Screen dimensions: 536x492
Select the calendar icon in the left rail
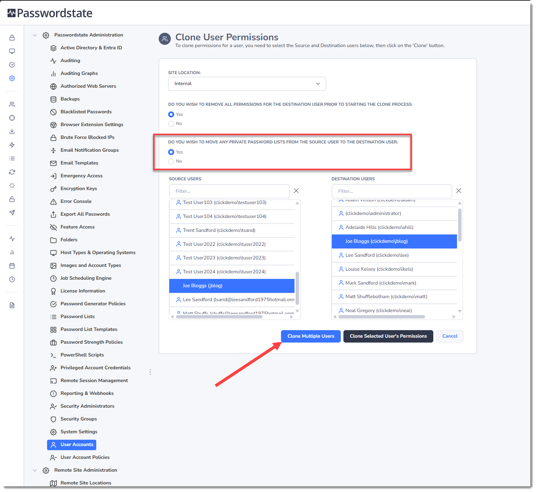click(12, 266)
